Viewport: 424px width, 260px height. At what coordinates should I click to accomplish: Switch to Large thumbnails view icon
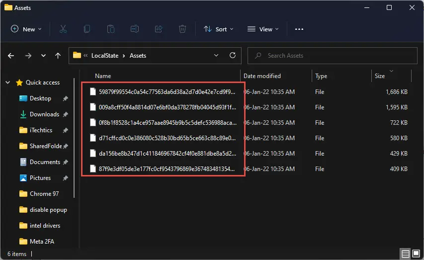416,254
